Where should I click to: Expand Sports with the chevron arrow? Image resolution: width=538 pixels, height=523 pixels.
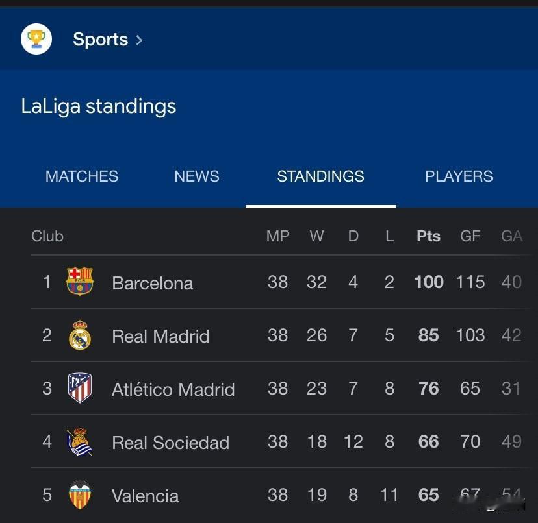pos(139,40)
